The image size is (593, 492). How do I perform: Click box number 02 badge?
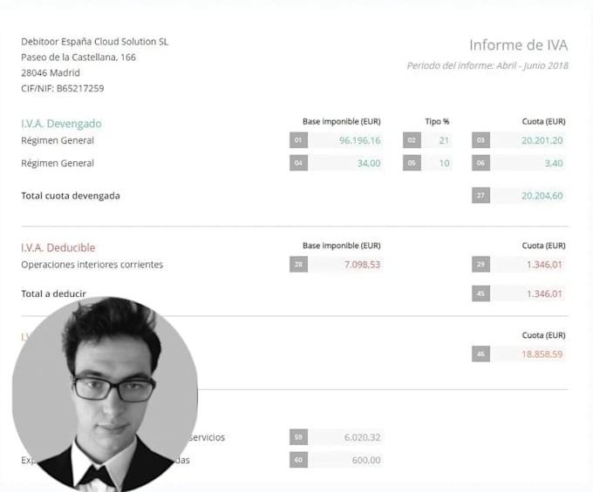(x=412, y=140)
